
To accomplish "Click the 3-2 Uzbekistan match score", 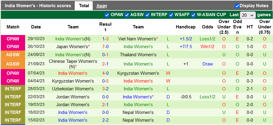I will 105,89.
